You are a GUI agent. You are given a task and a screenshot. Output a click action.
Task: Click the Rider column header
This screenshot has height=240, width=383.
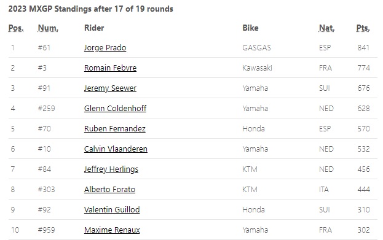(x=94, y=28)
